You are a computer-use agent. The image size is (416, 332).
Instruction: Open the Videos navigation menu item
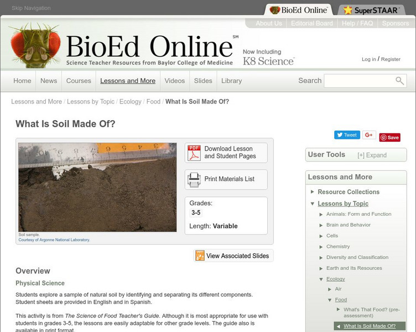pyautogui.click(x=175, y=81)
